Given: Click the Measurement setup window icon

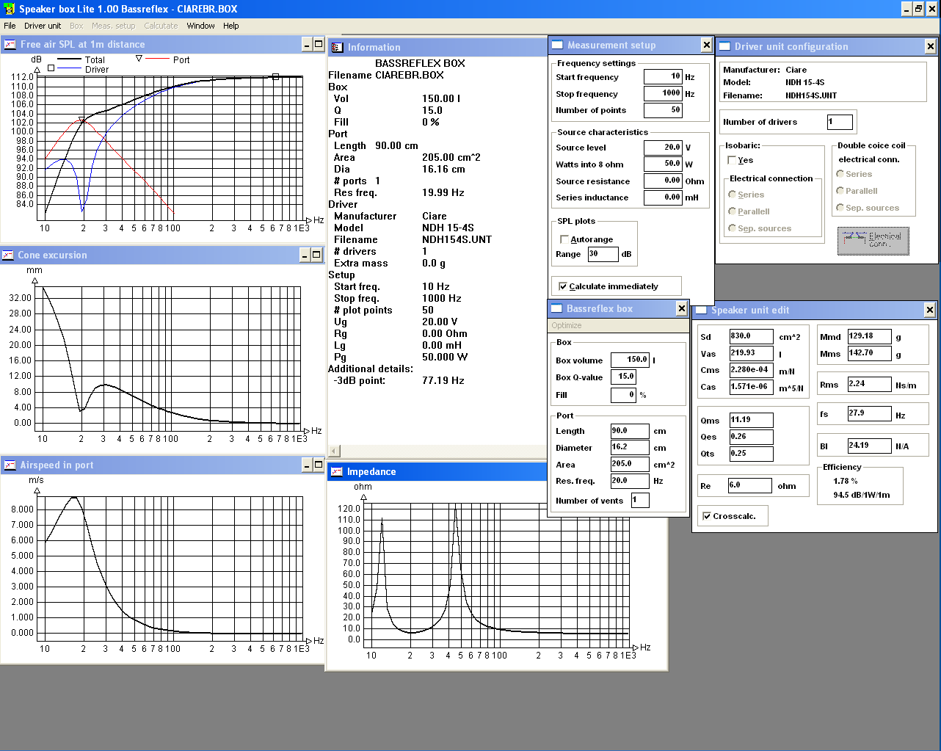Looking at the screenshot, I should tap(556, 46).
